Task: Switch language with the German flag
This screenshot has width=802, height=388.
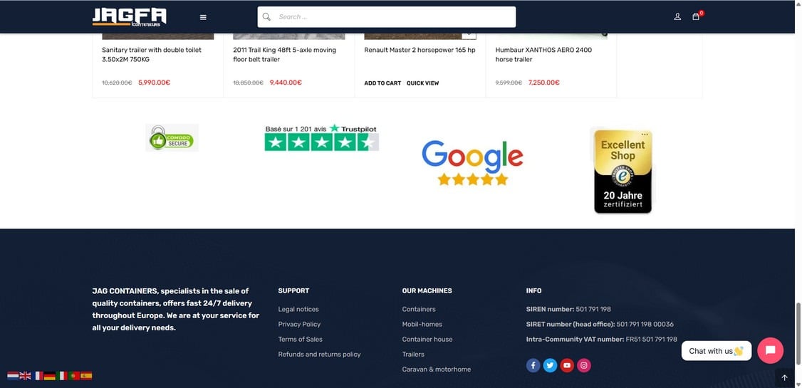Action: (50, 376)
